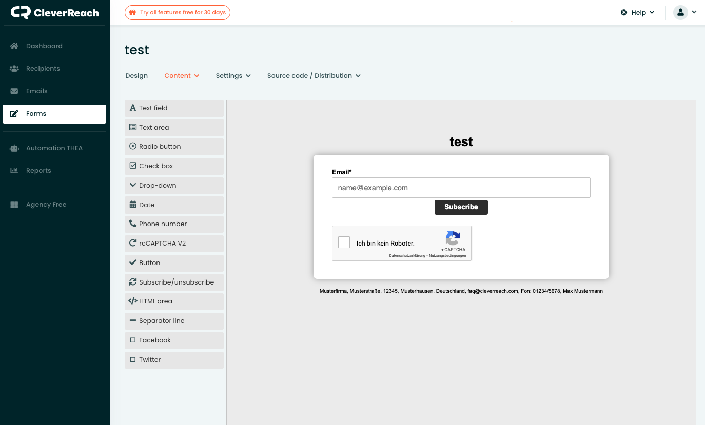
Task: Click the Email input field
Action: click(461, 188)
